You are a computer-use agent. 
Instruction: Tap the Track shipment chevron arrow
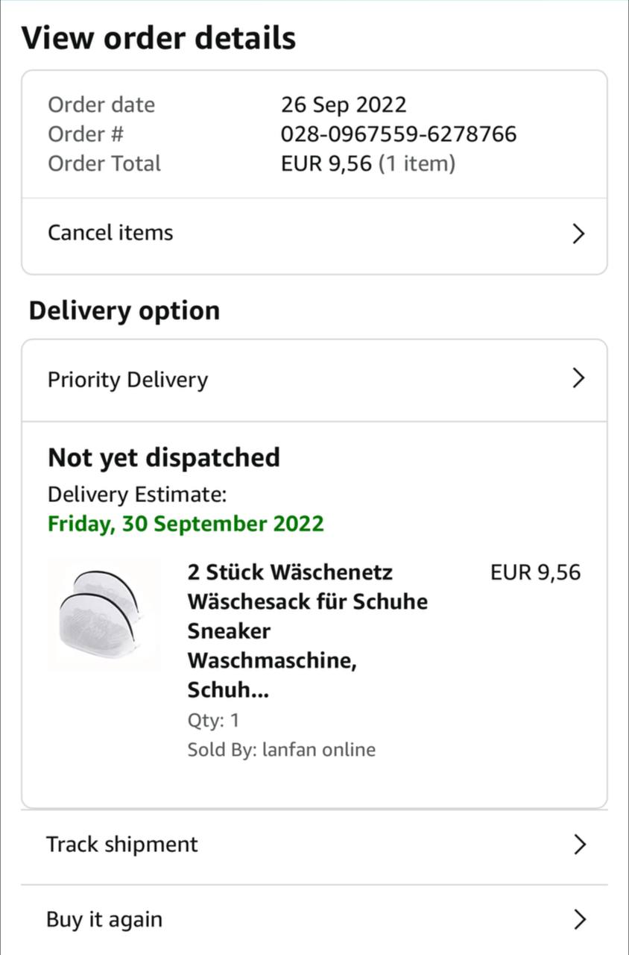tap(579, 845)
